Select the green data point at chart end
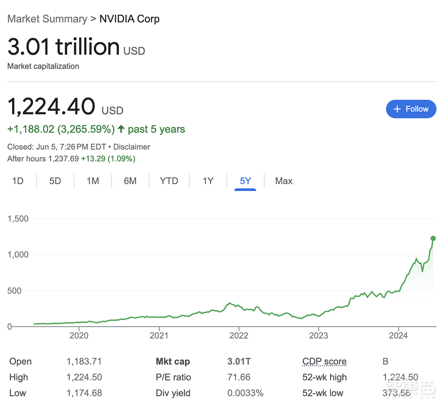Viewport: 445px width, 407px height. pyautogui.click(x=433, y=239)
